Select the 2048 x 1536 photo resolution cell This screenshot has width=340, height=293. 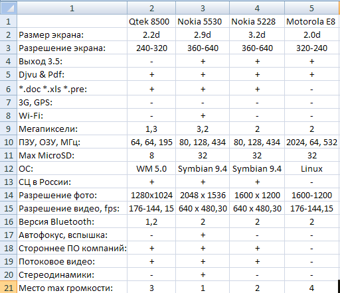click(203, 195)
